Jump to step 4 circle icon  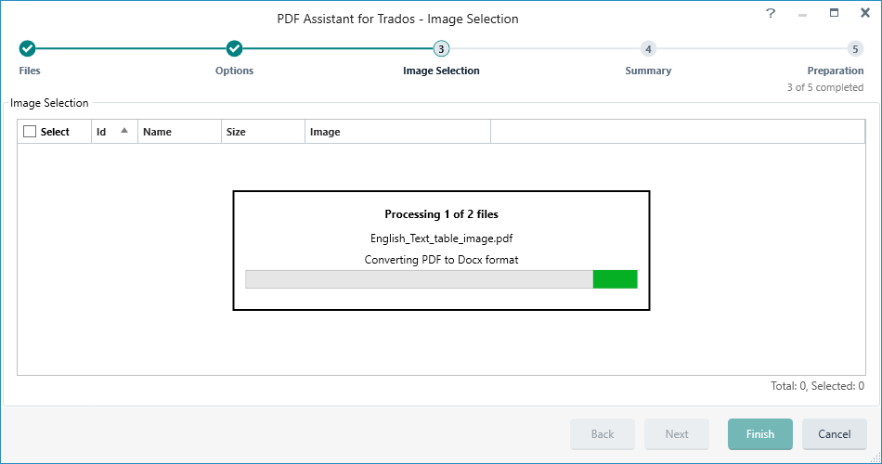[x=648, y=49]
